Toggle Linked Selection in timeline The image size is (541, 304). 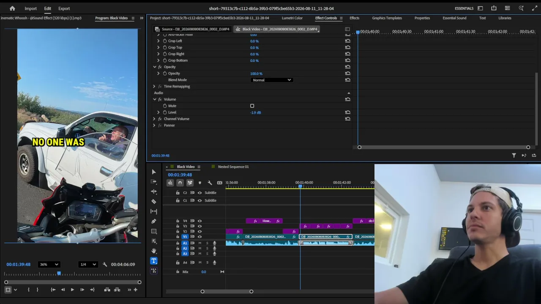190,183
